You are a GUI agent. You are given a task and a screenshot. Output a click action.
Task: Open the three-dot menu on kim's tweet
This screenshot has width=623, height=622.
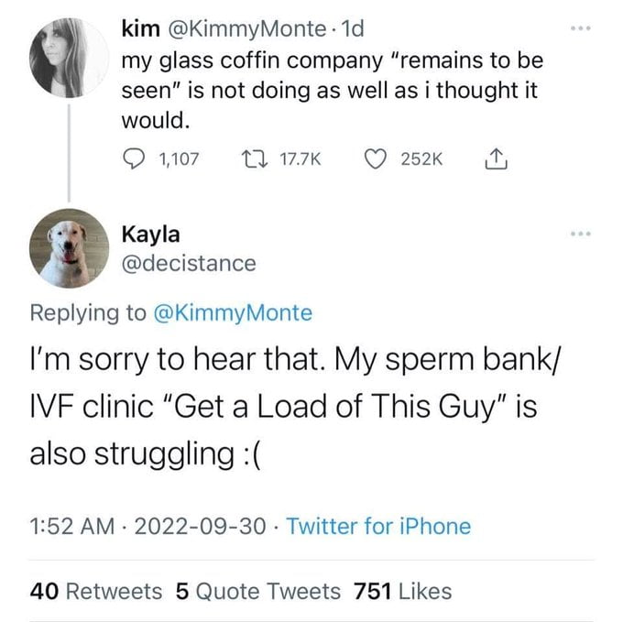click(581, 28)
